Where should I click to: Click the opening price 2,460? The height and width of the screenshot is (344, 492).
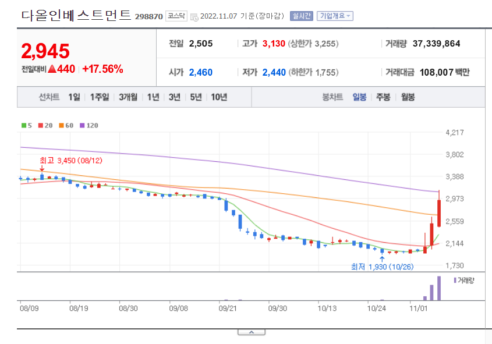[201, 72]
